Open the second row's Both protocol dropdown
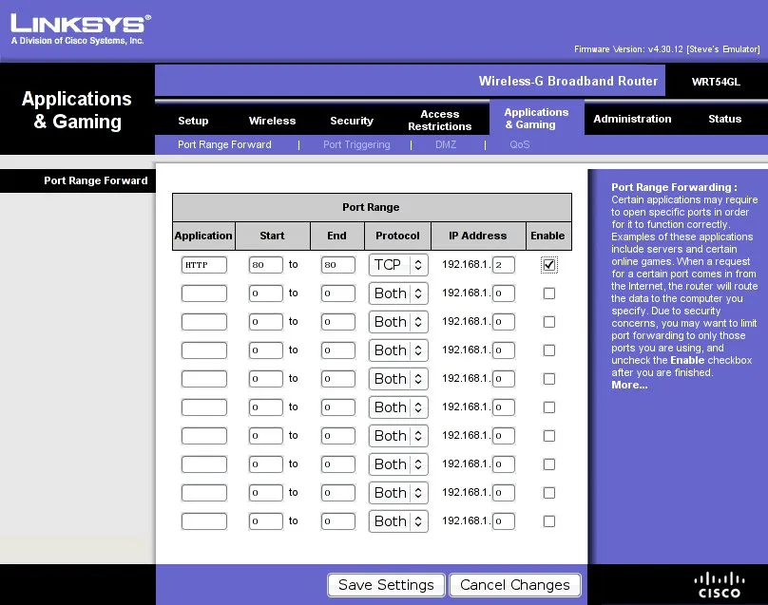The width and height of the screenshot is (768, 605). pos(397,293)
